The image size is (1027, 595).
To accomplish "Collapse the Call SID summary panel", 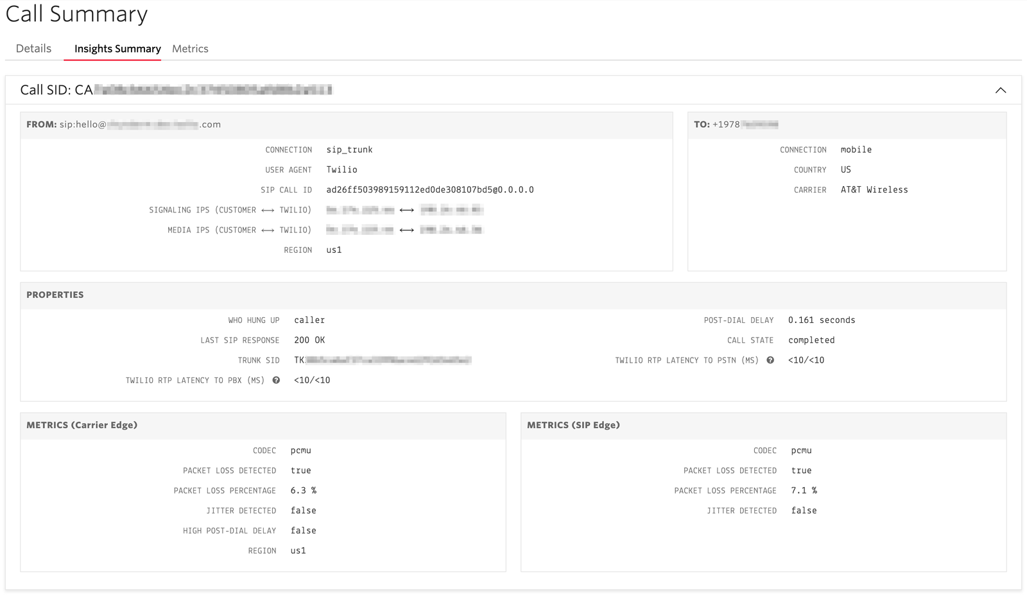I will point(1001,91).
